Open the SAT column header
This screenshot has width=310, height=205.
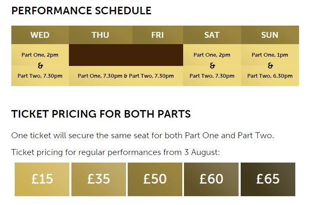tap(212, 35)
